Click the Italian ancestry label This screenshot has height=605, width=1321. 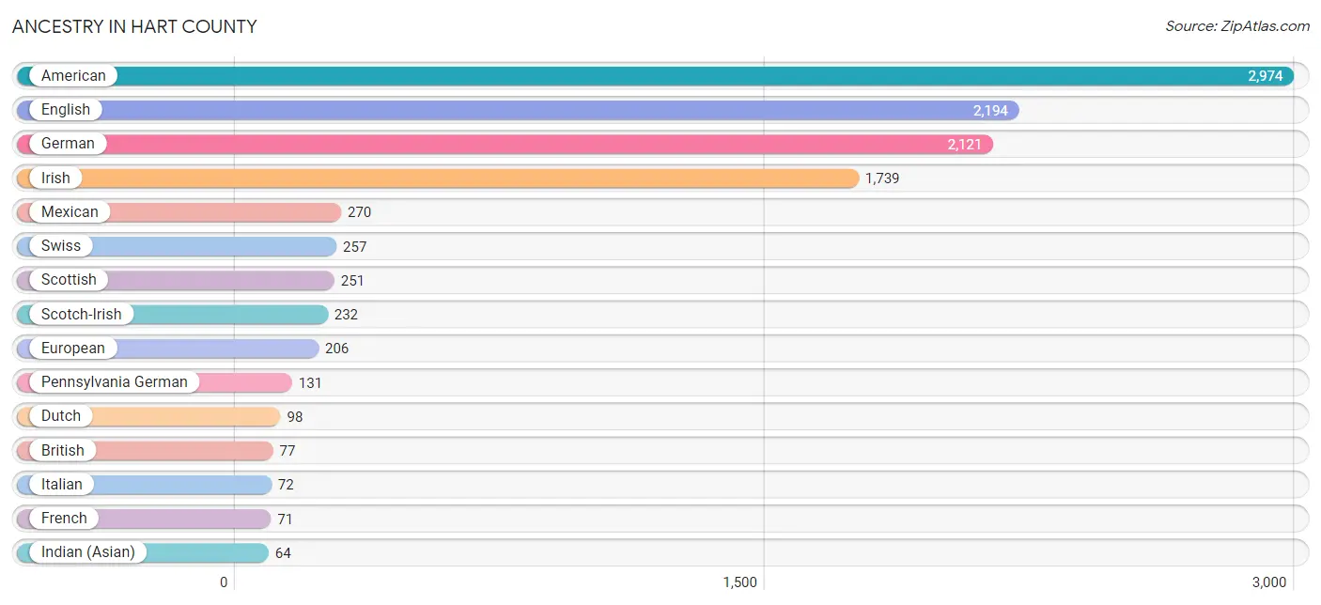tap(62, 485)
